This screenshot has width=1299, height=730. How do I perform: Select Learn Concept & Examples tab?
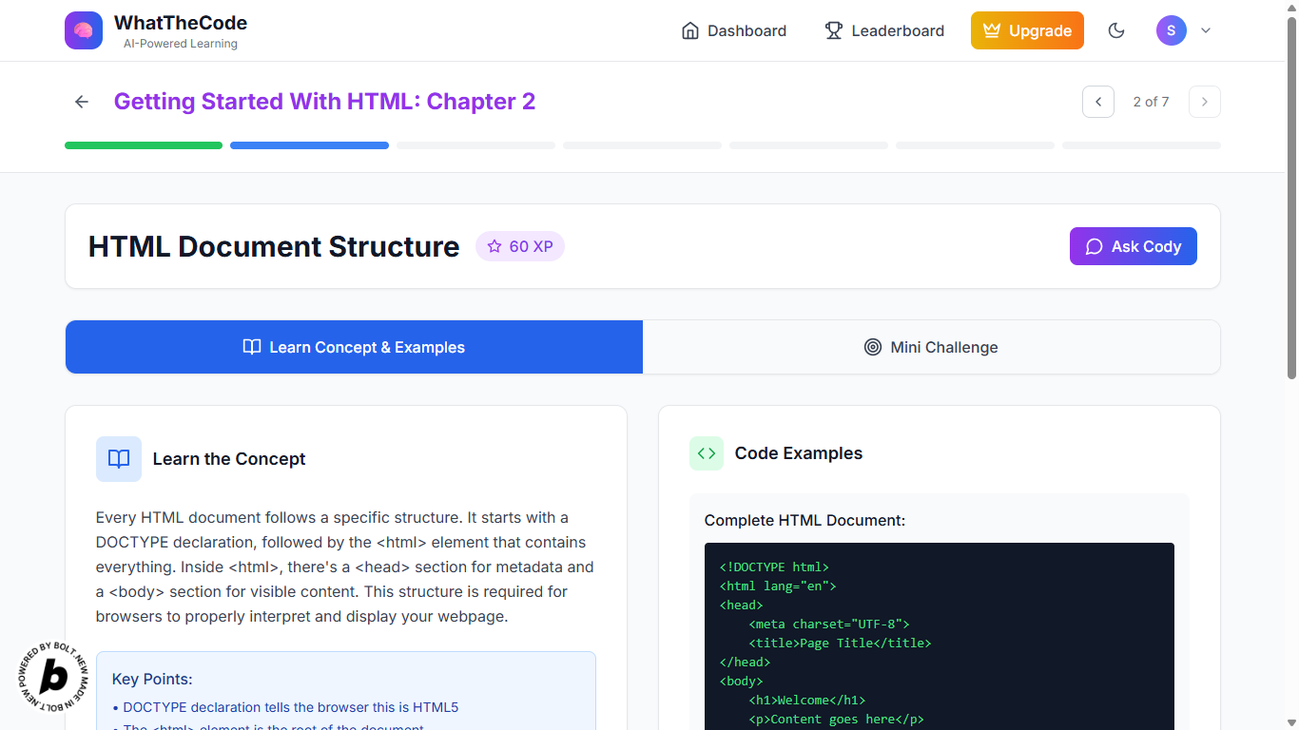[x=354, y=347]
